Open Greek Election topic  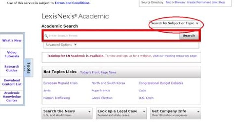pos(102,98)
